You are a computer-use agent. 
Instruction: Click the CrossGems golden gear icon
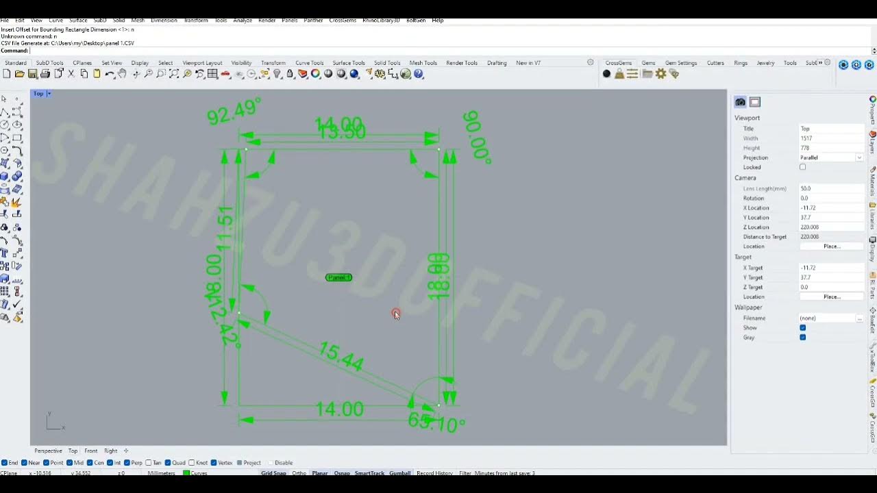pos(660,74)
